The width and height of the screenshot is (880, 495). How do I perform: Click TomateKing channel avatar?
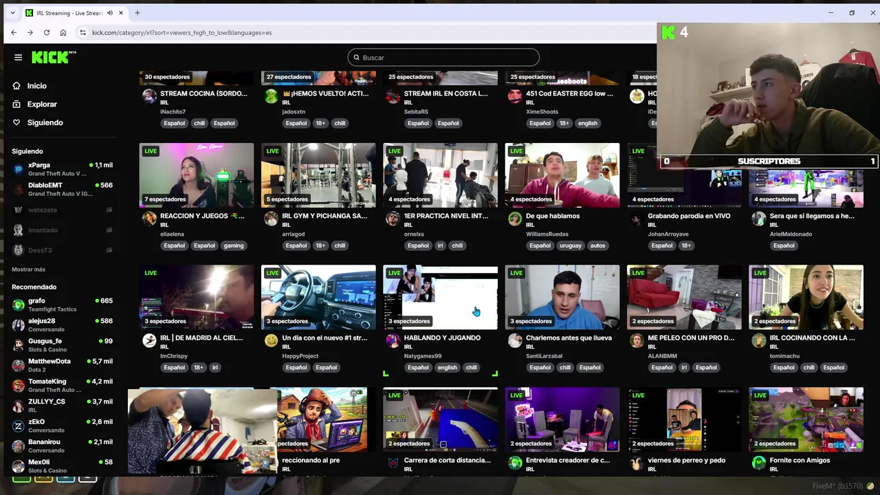19,385
